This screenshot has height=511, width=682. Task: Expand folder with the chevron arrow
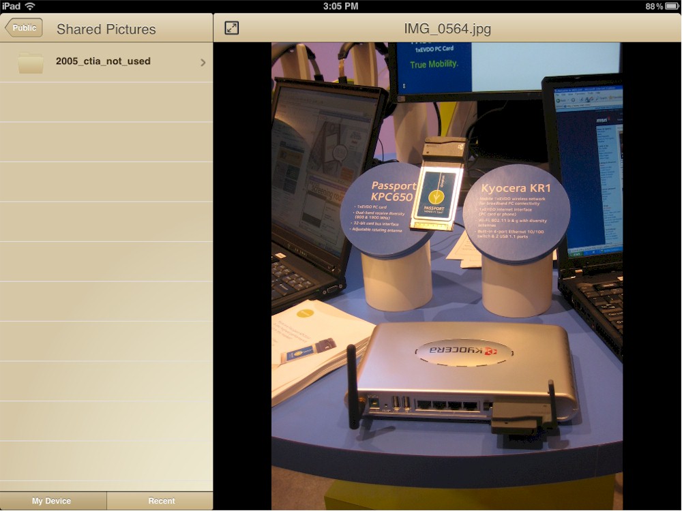(x=203, y=63)
